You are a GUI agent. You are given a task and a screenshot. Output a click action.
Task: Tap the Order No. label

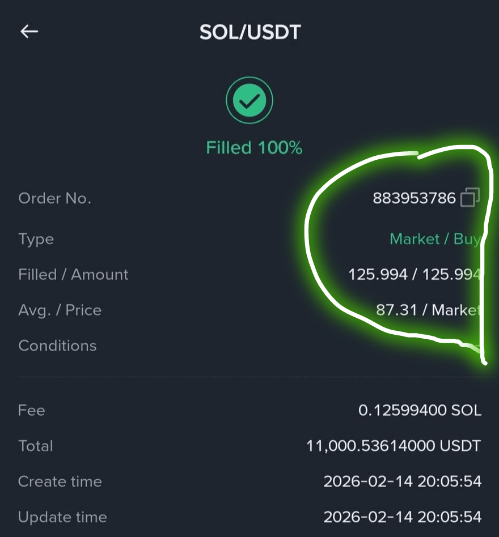[55, 198]
